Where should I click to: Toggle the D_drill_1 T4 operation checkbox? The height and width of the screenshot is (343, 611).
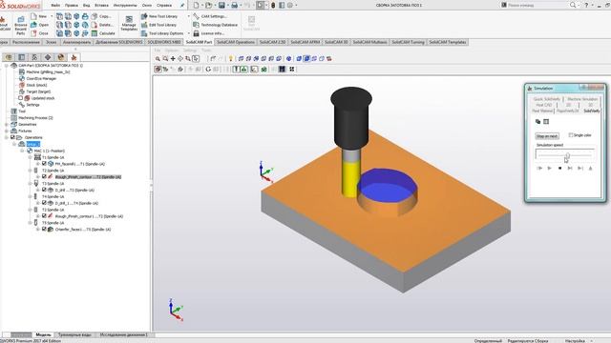(x=44, y=203)
